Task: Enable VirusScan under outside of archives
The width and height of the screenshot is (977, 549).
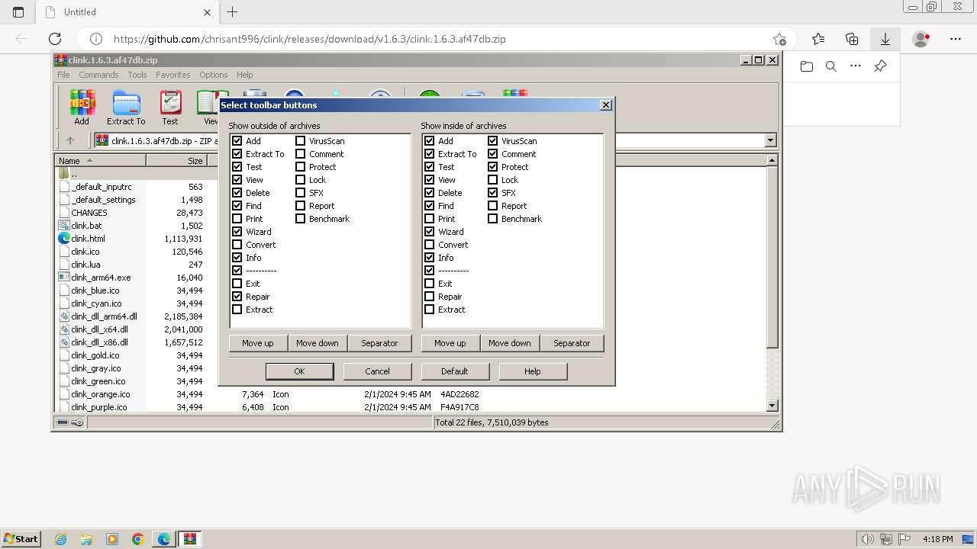Action: click(301, 141)
